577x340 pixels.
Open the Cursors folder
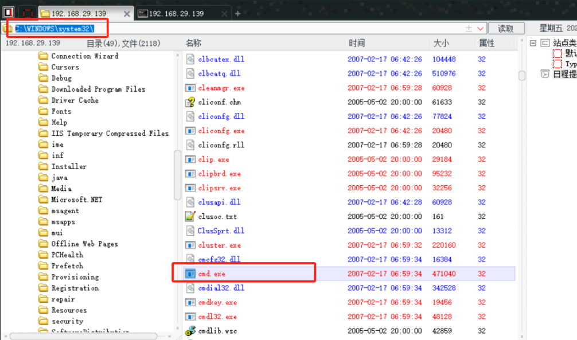point(65,67)
